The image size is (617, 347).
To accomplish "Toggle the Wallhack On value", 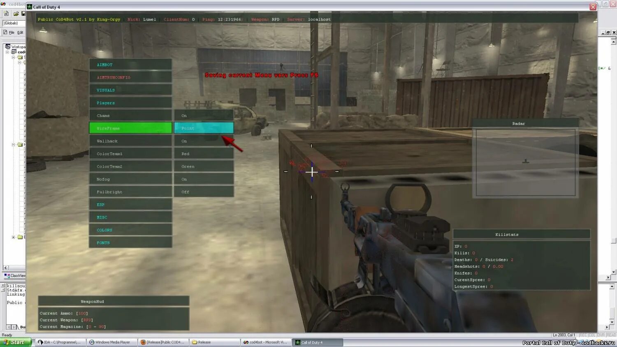I will point(204,141).
